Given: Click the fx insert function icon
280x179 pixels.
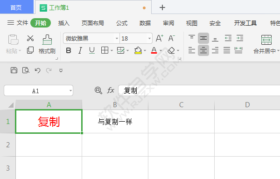Looking at the screenshot, I should click(x=111, y=90).
